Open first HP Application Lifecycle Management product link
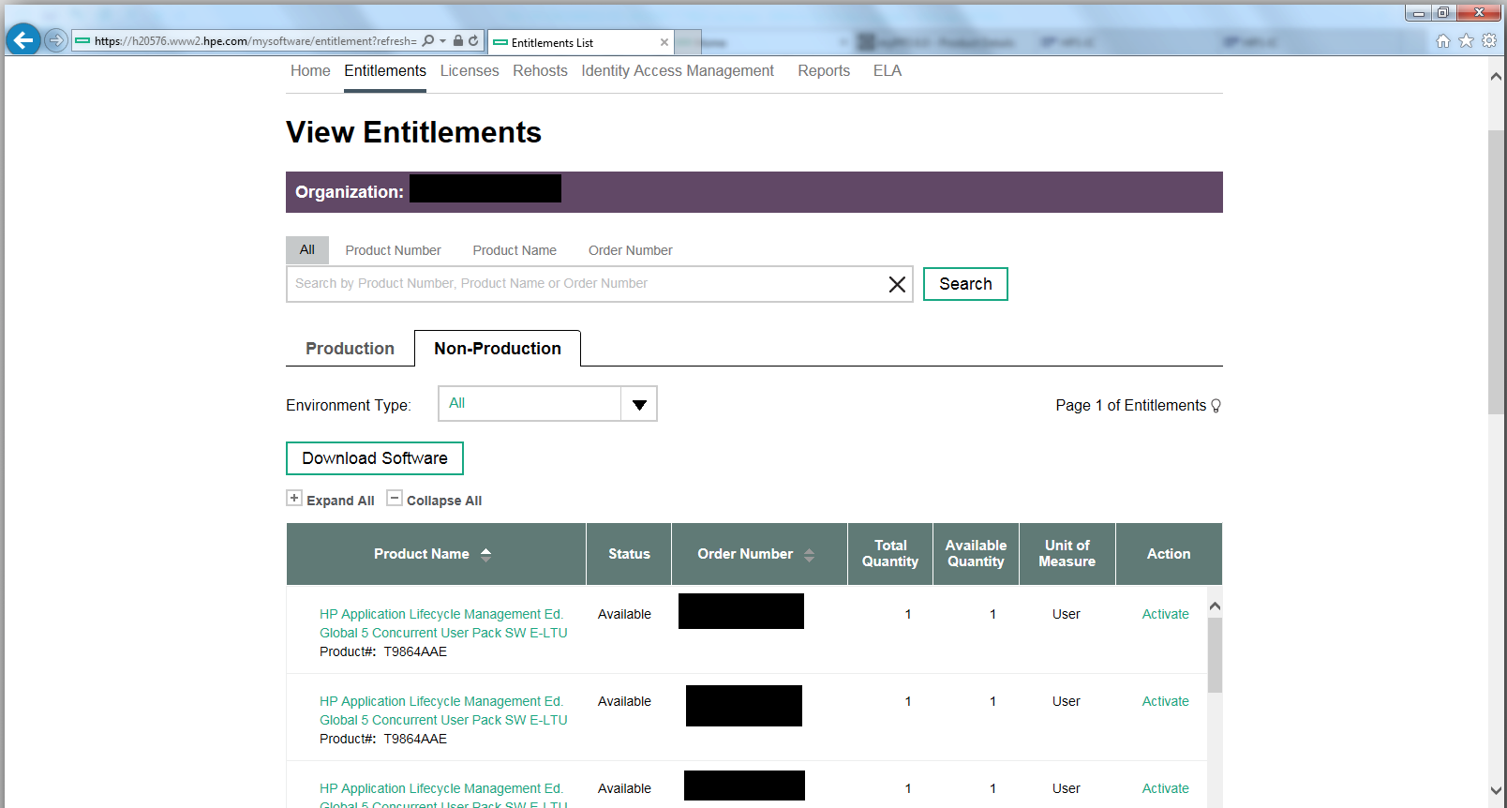Viewport: 1507px width, 808px height. [x=443, y=623]
